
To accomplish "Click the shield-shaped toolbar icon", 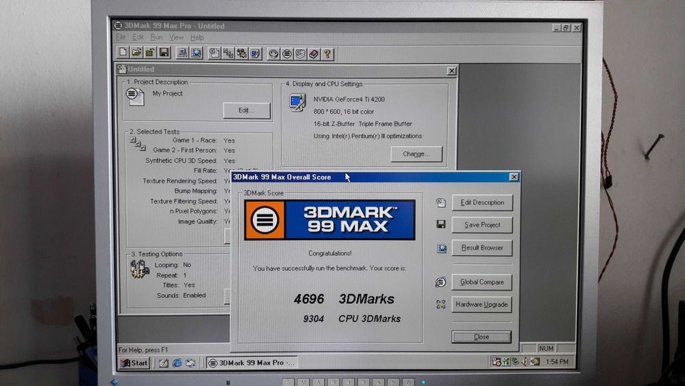I will pyautogui.click(x=301, y=54).
